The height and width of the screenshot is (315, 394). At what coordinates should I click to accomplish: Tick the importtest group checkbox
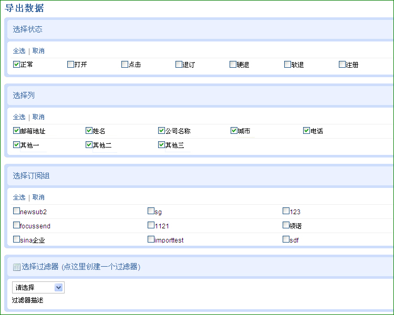pos(151,239)
